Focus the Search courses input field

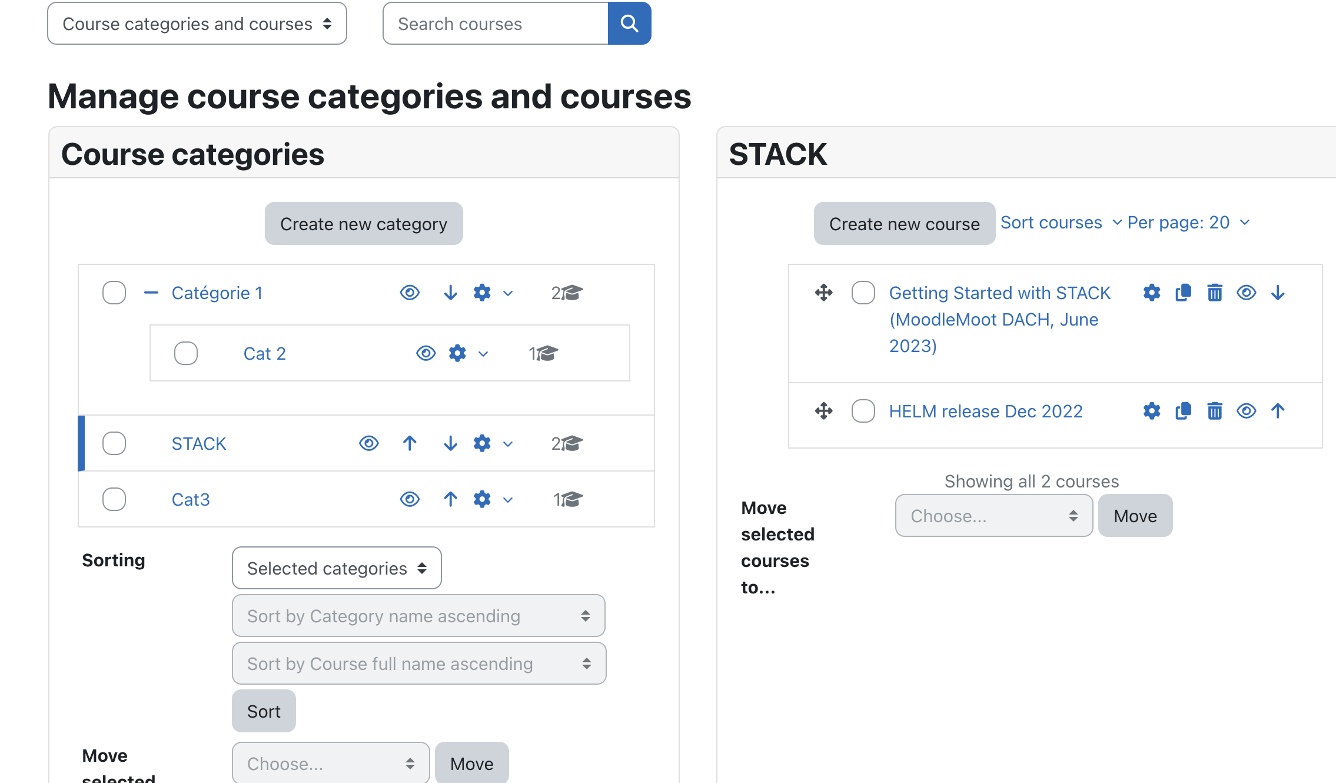click(x=496, y=24)
